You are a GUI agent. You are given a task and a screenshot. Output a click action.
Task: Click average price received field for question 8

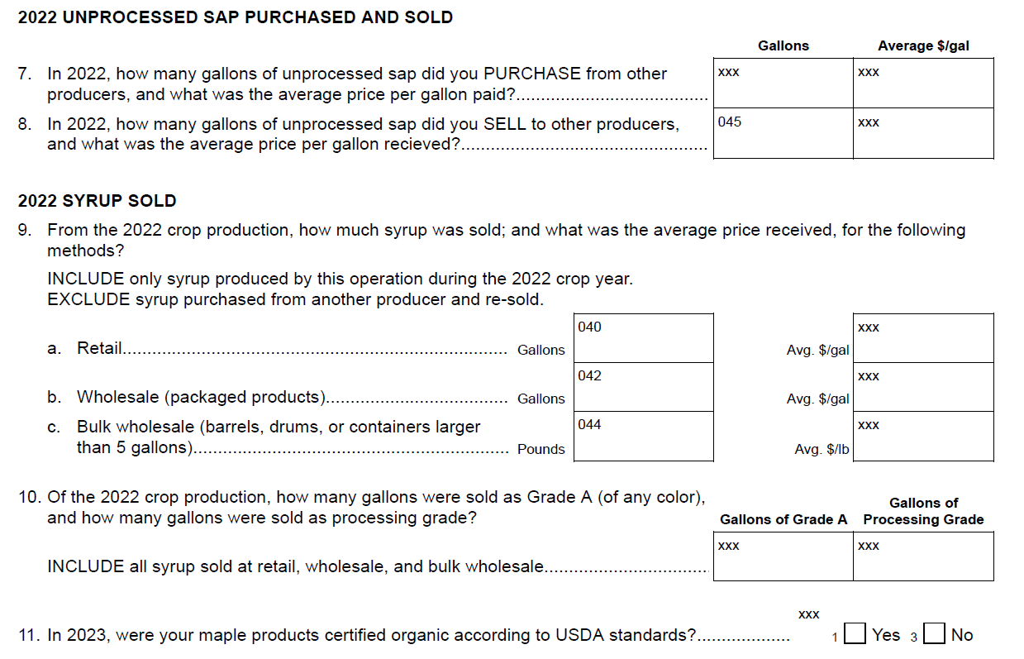click(x=923, y=133)
